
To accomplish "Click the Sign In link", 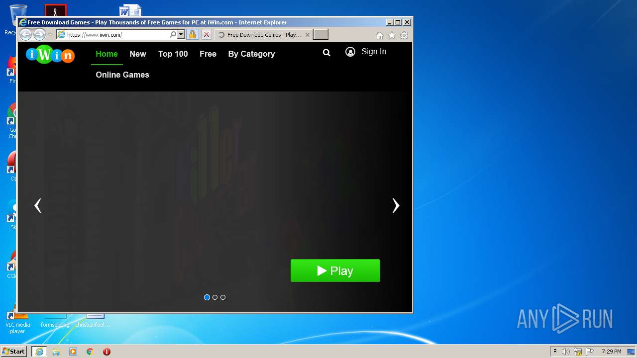I will 374,52.
